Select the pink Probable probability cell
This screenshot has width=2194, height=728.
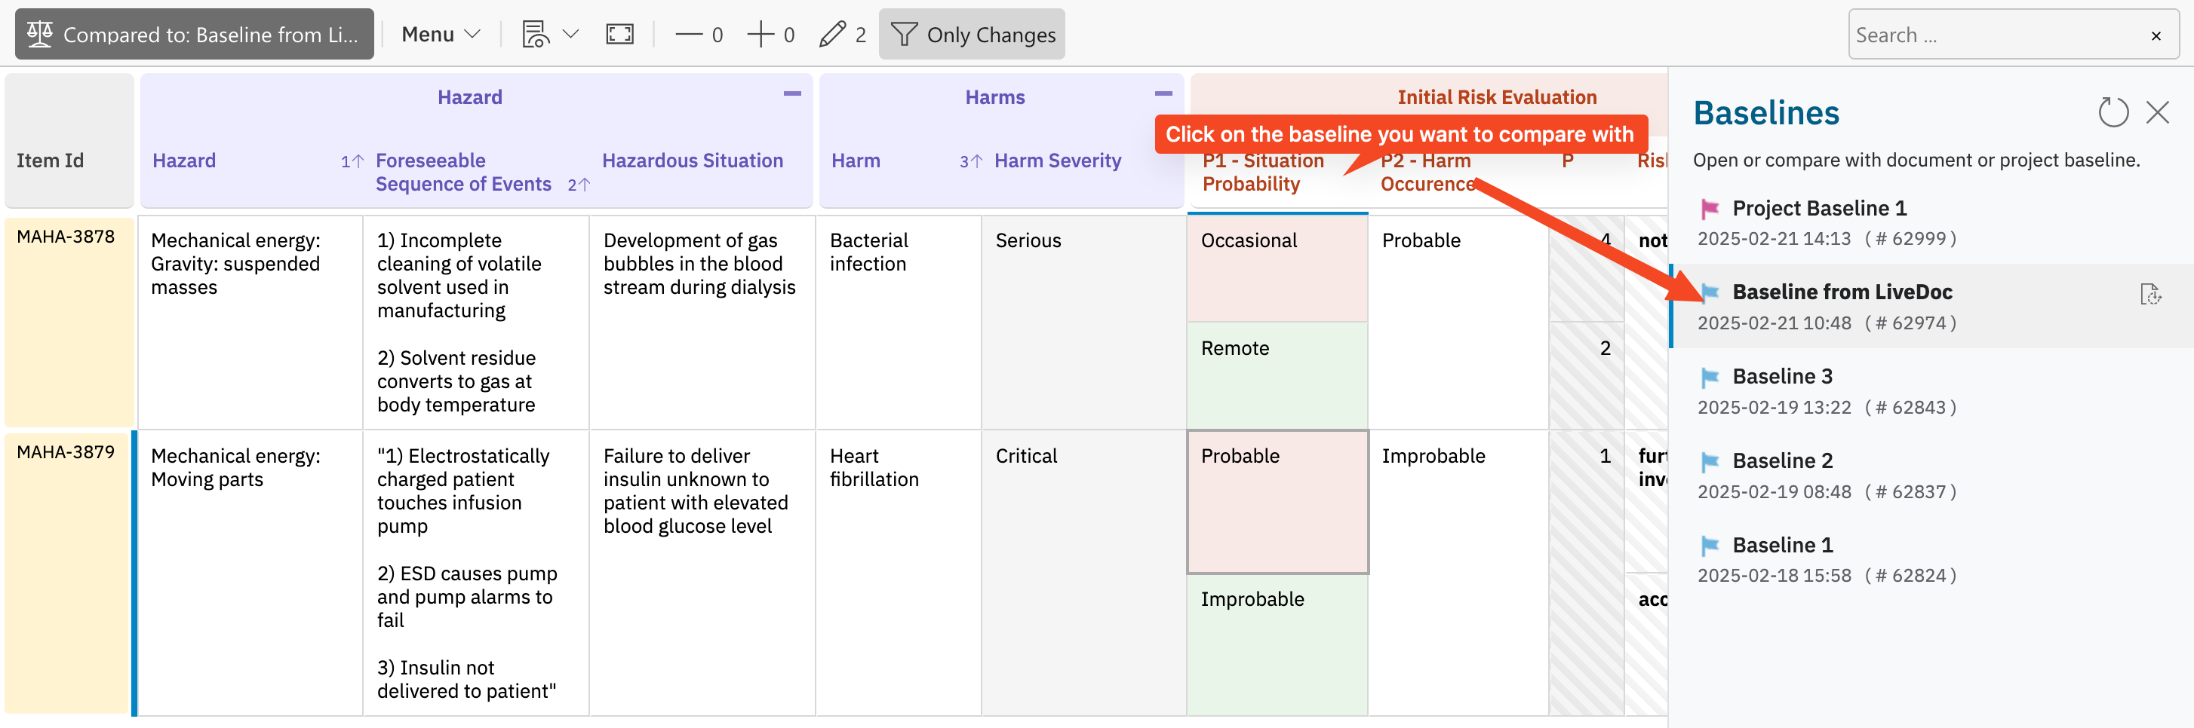(x=1277, y=502)
